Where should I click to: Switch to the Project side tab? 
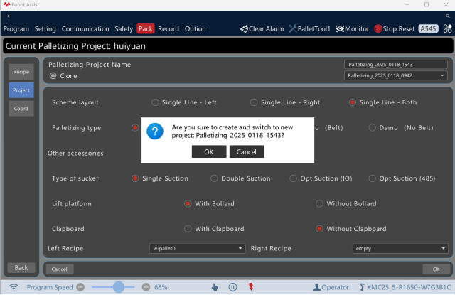pyautogui.click(x=21, y=90)
